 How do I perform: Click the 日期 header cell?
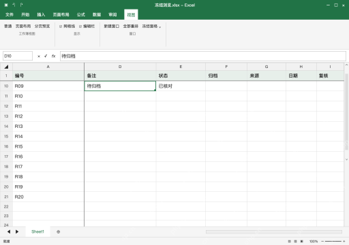tap(301, 76)
